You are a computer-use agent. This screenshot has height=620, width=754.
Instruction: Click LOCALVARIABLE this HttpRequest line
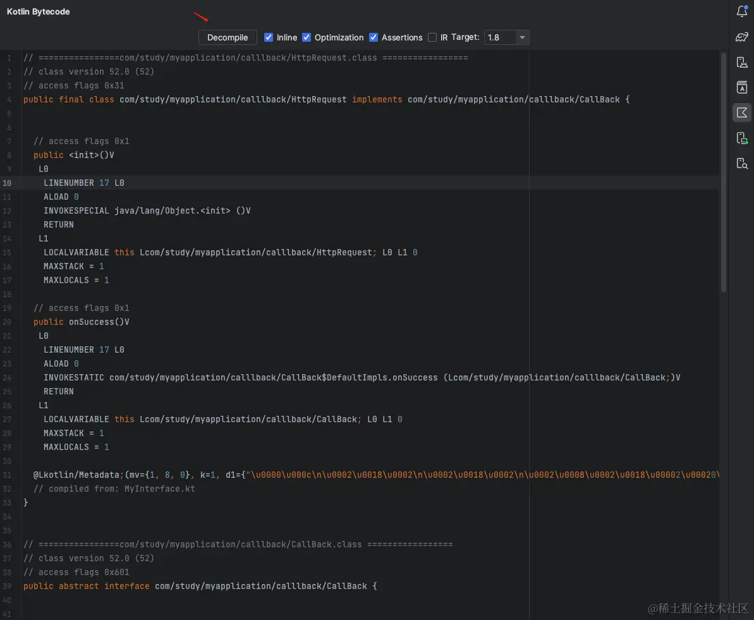click(x=230, y=253)
